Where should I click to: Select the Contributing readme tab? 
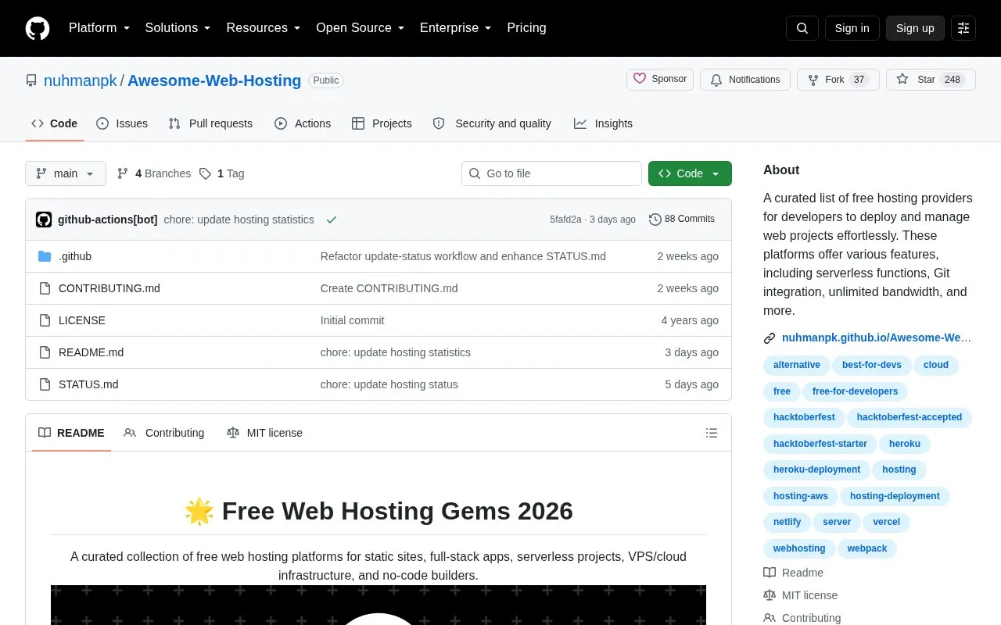point(164,433)
